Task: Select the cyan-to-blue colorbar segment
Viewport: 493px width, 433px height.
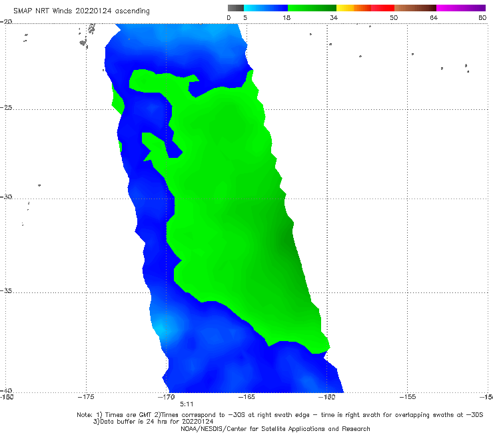Action: (266, 8)
